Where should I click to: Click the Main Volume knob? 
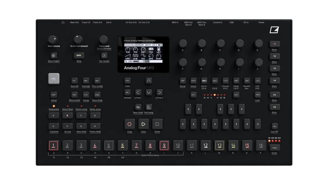[x=53, y=39]
